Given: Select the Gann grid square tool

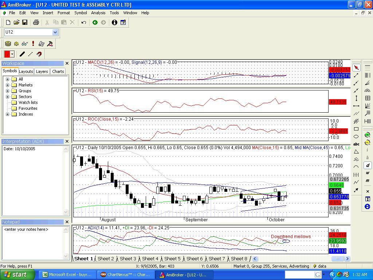Looking at the screenshot, I should pos(368,98).
